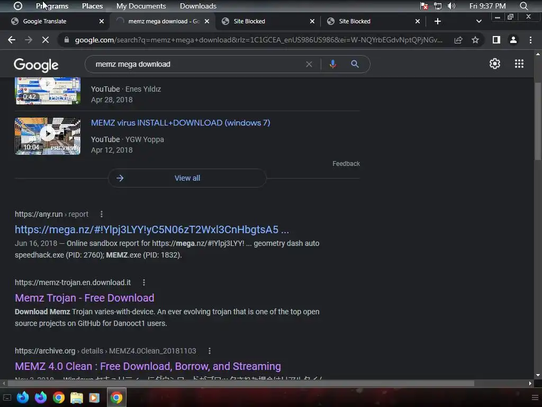
Task: Open the file manager from taskbar
Action: pos(77,397)
